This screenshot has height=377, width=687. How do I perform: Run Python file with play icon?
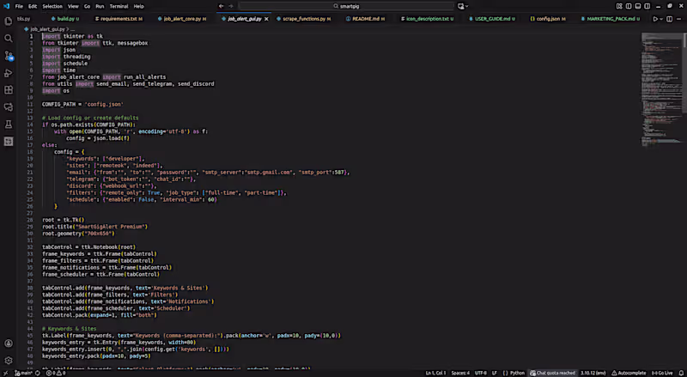[x=655, y=19]
